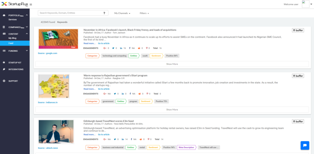Open Services under Portfolio
Image resolution: width=314 pixels, height=154 pixels.
coord(12,20)
